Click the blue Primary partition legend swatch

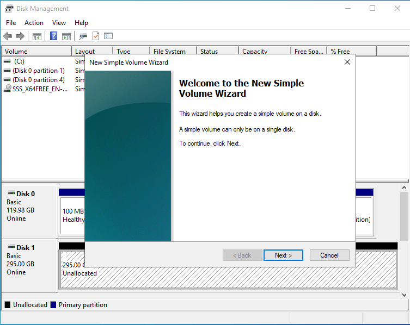coord(53,305)
